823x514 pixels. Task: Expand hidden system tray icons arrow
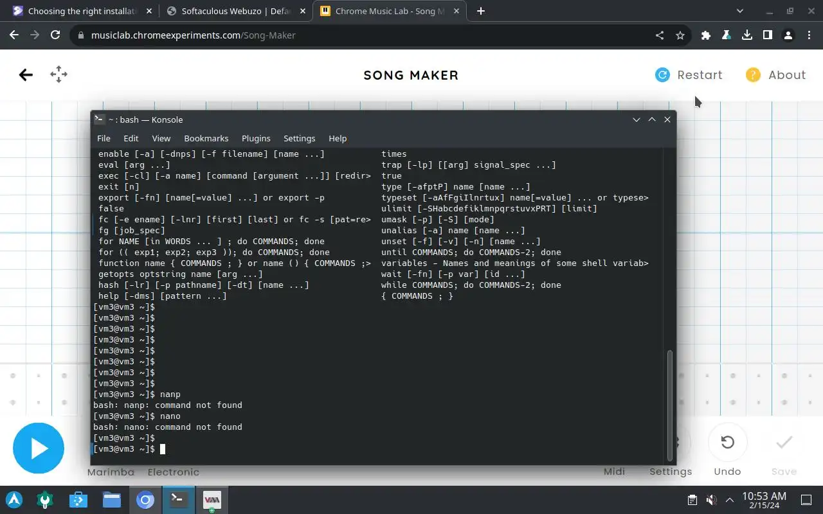(730, 500)
